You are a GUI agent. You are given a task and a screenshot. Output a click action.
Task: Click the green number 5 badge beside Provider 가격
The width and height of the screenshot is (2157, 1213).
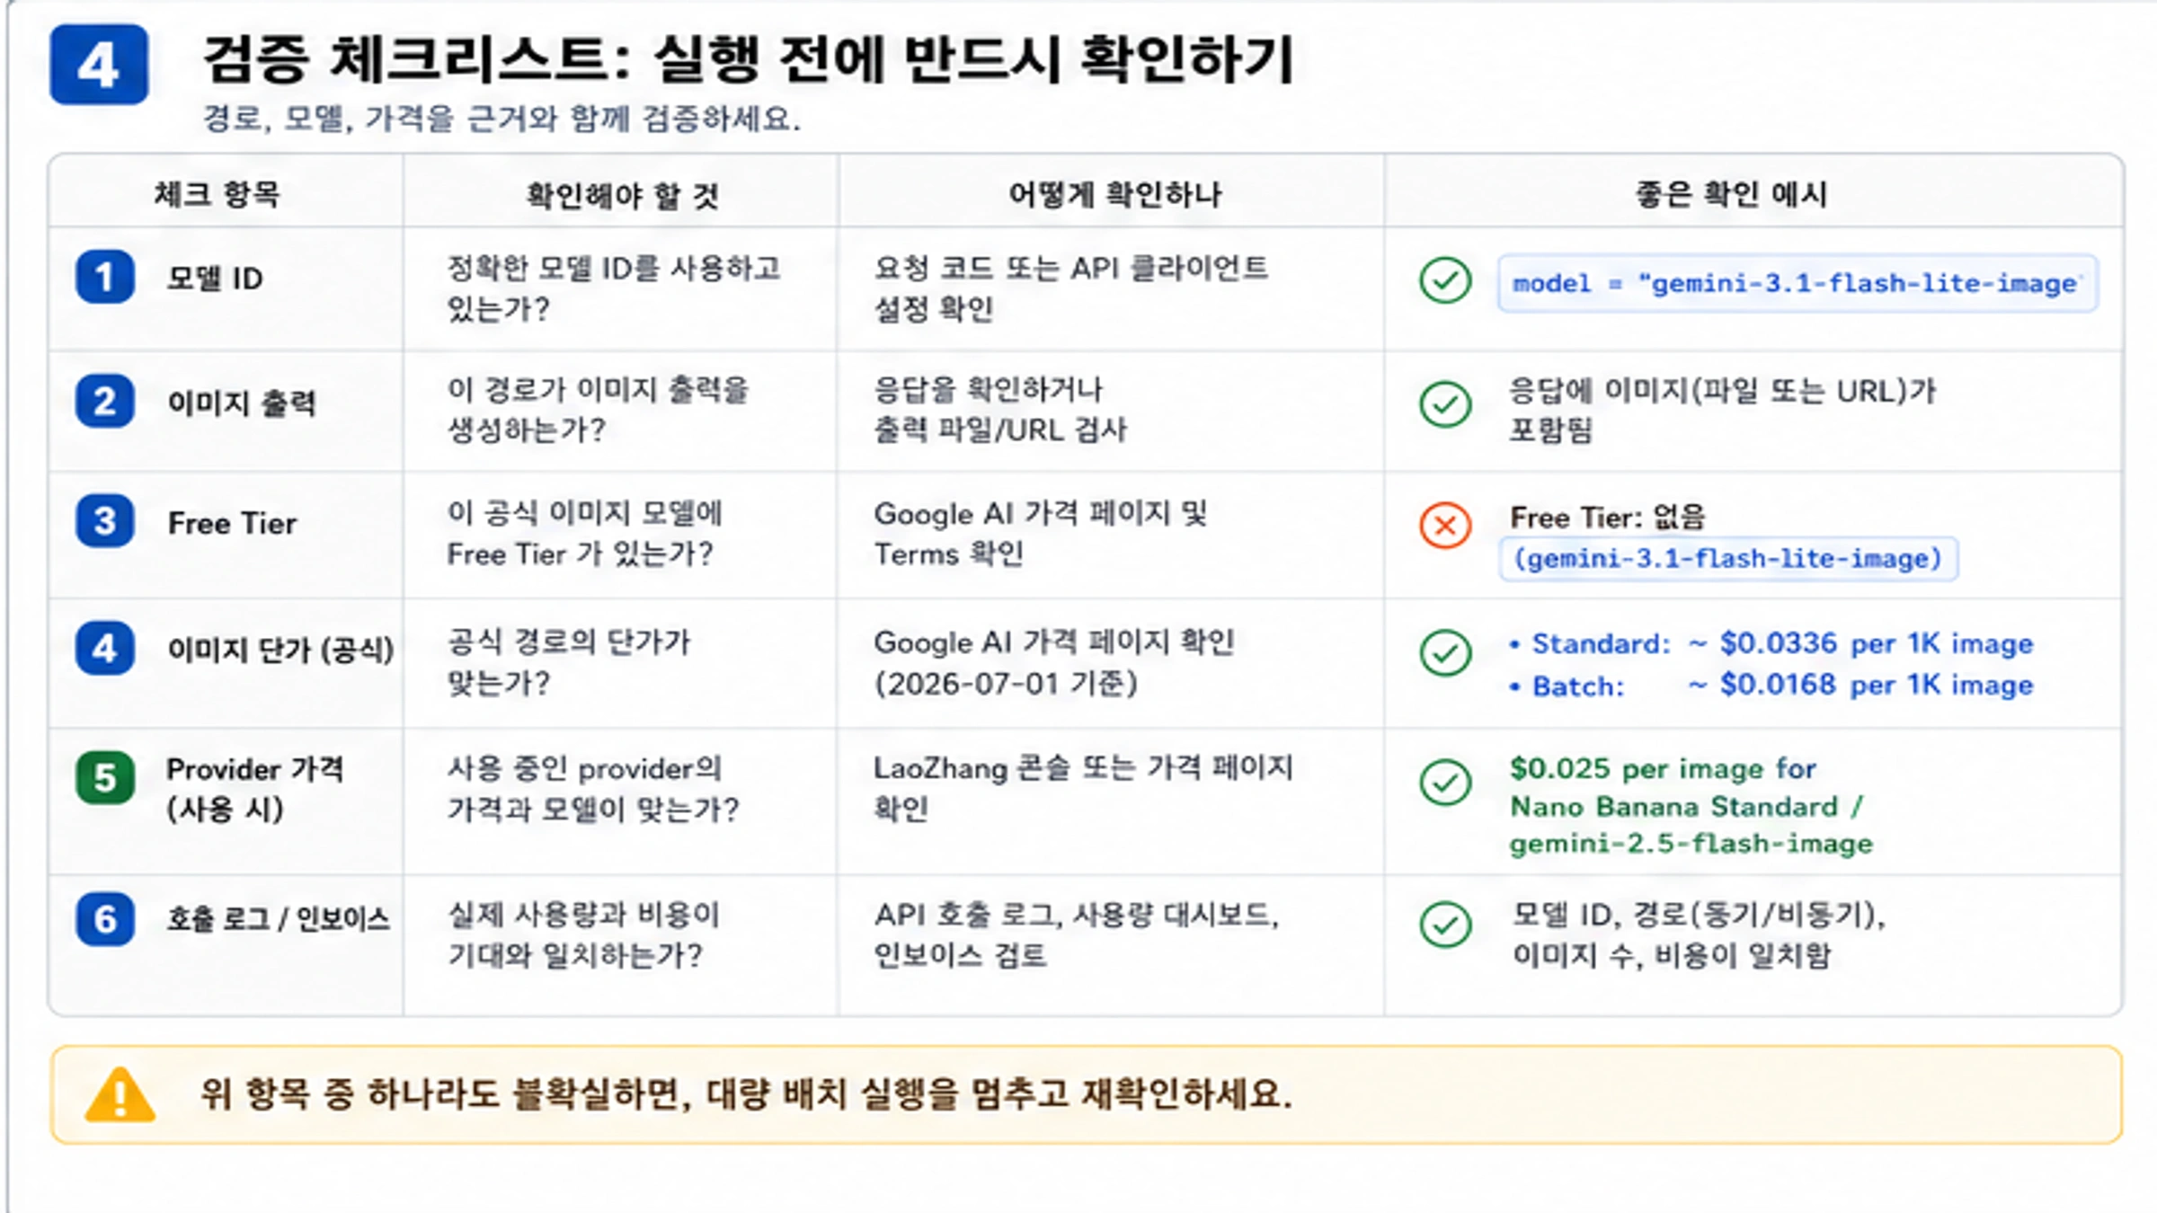click(105, 778)
